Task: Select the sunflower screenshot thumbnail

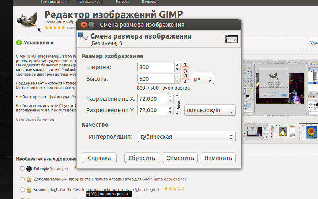Action: click(x=308, y=131)
